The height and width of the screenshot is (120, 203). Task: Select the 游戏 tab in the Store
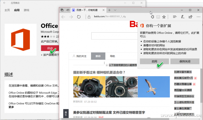(26, 10)
